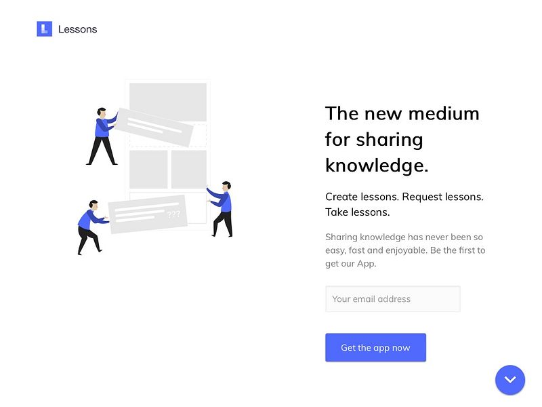Click the onboarding illustration image
Viewport: 542px width, 407px height.
click(x=155, y=168)
